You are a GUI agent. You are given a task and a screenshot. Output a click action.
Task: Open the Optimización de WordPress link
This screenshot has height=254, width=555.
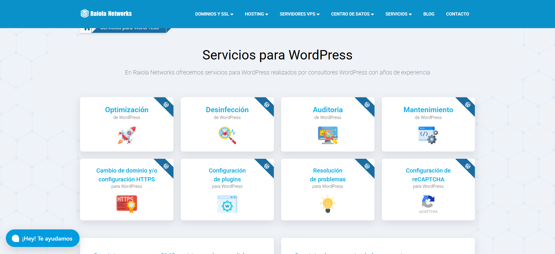[127, 110]
